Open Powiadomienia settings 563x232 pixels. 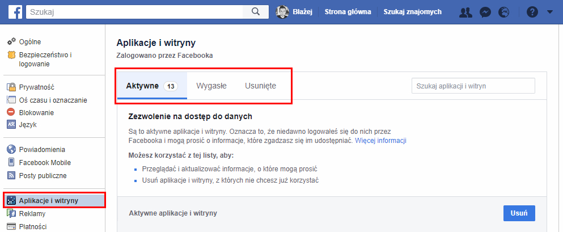tap(42, 150)
